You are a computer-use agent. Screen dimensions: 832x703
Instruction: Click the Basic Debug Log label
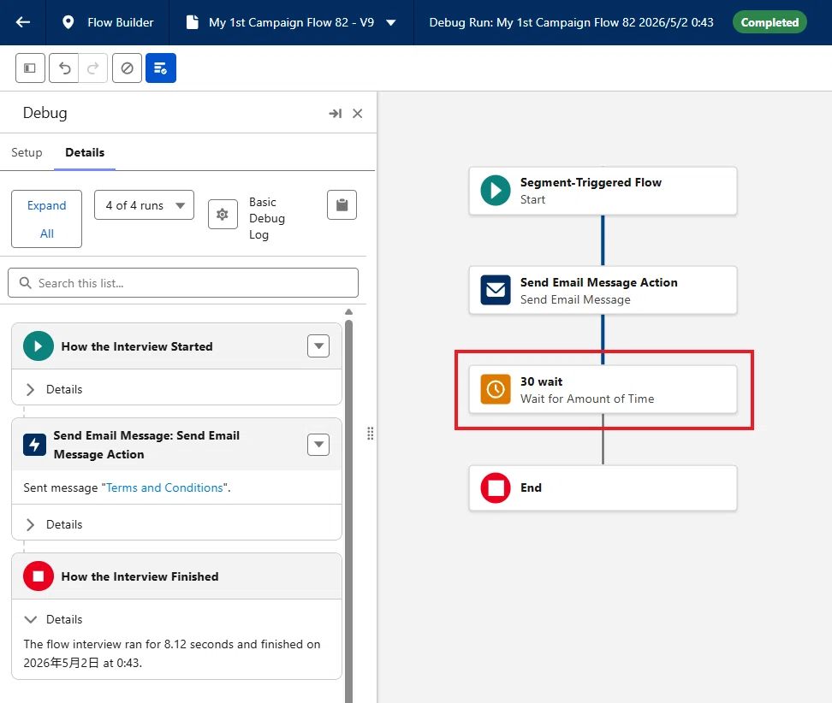pyautogui.click(x=267, y=218)
